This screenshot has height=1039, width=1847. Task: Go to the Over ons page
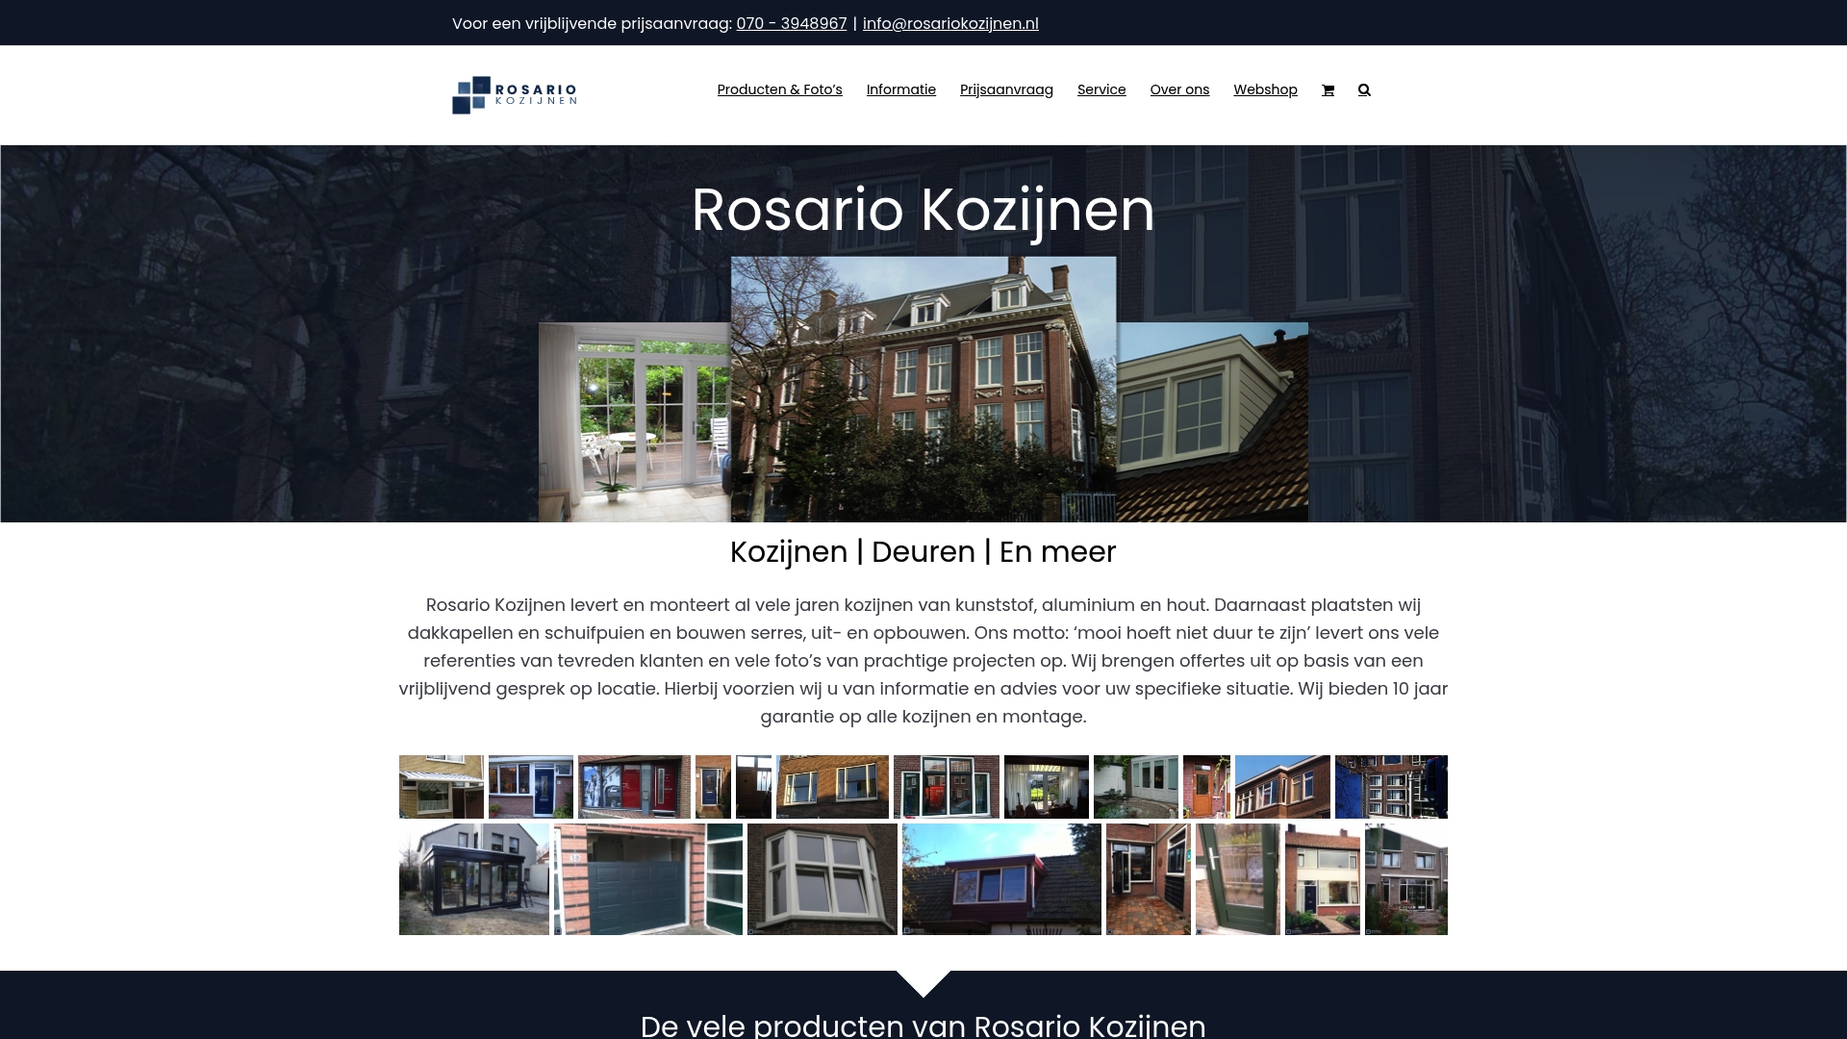[1179, 89]
